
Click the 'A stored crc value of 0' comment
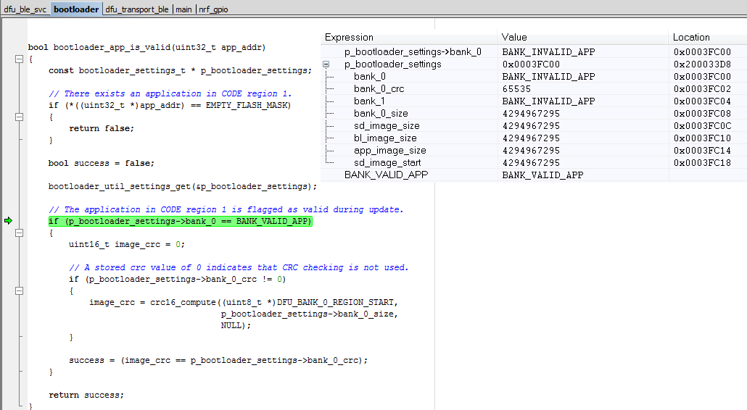239,268
